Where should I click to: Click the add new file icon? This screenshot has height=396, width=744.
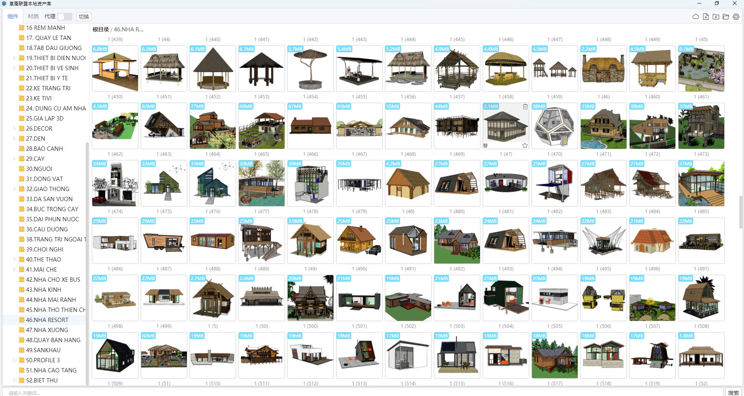706,17
